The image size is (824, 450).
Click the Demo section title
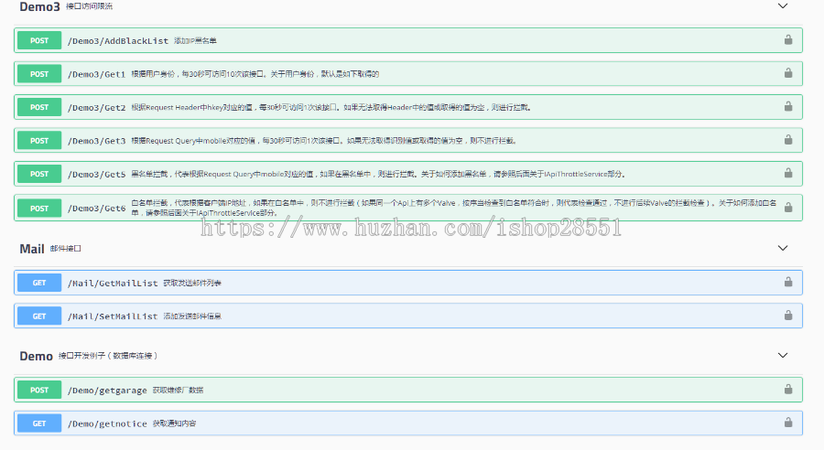pyautogui.click(x=36, y=356)
